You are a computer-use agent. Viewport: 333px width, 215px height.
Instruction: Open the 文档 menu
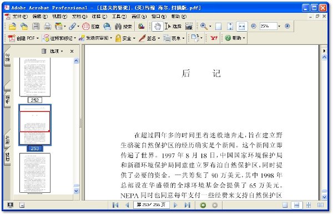(x=79, y=16)
